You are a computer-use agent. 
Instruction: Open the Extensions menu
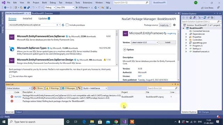(x=87, y=2)
